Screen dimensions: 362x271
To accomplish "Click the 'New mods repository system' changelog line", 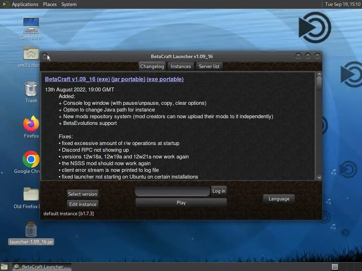I will (166, 116).
